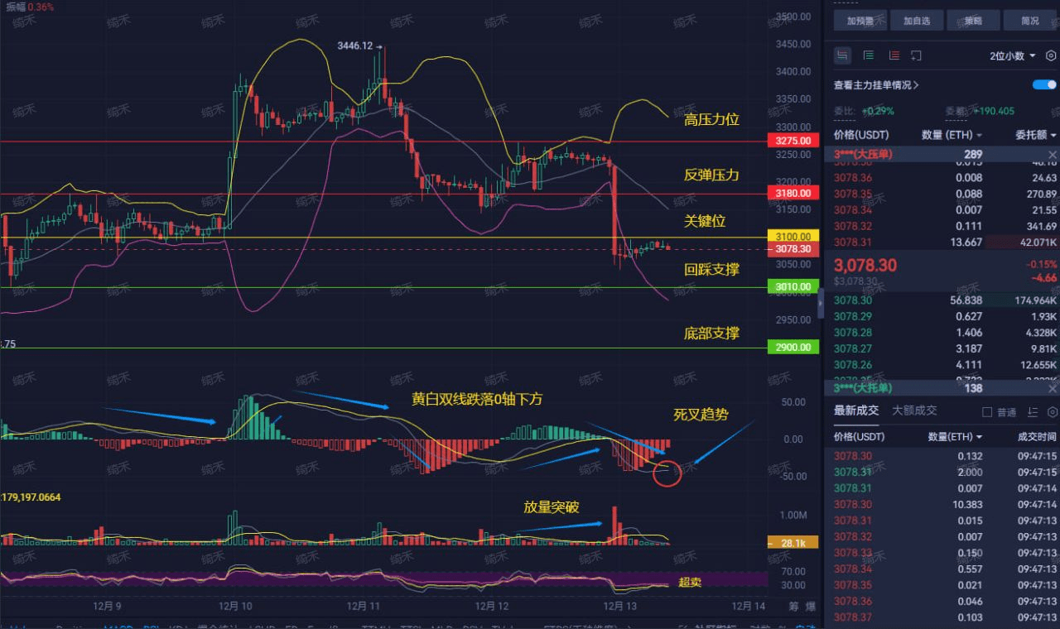Select the bid row priced 3078.29
Screen dimensions: 1060x629
coord(942,316)
